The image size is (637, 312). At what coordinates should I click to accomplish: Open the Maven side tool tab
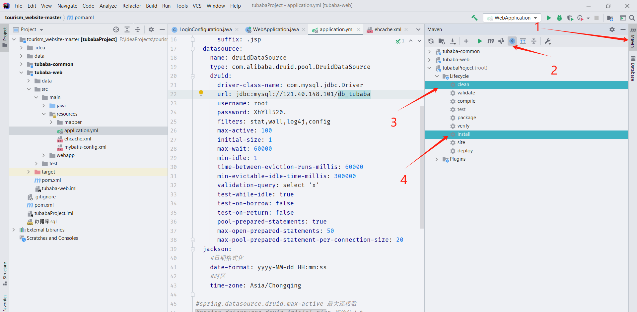(633, 38)
